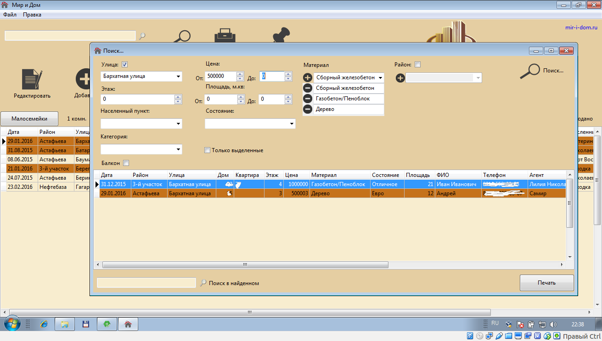Click the volume speaker tray icon
Screen dimensions: 602x341
point(553,324)
